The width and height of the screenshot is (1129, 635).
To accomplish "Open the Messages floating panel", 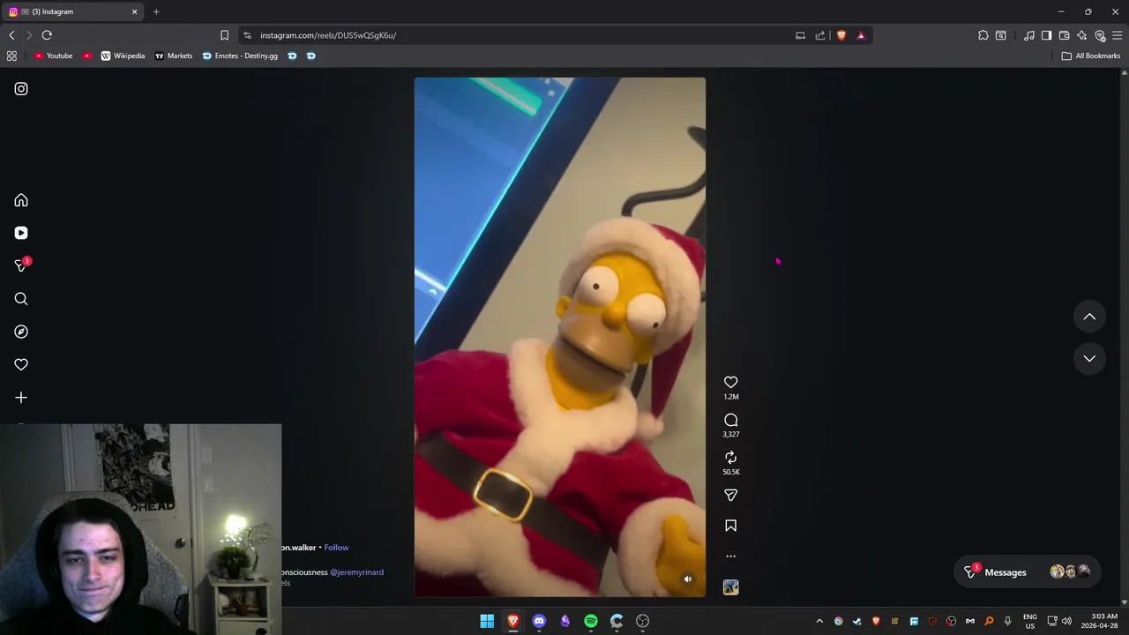I will point(1028,571).
